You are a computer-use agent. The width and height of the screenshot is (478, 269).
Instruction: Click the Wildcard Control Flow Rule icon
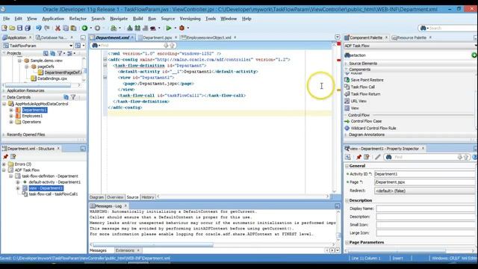[x=347, y=128]
